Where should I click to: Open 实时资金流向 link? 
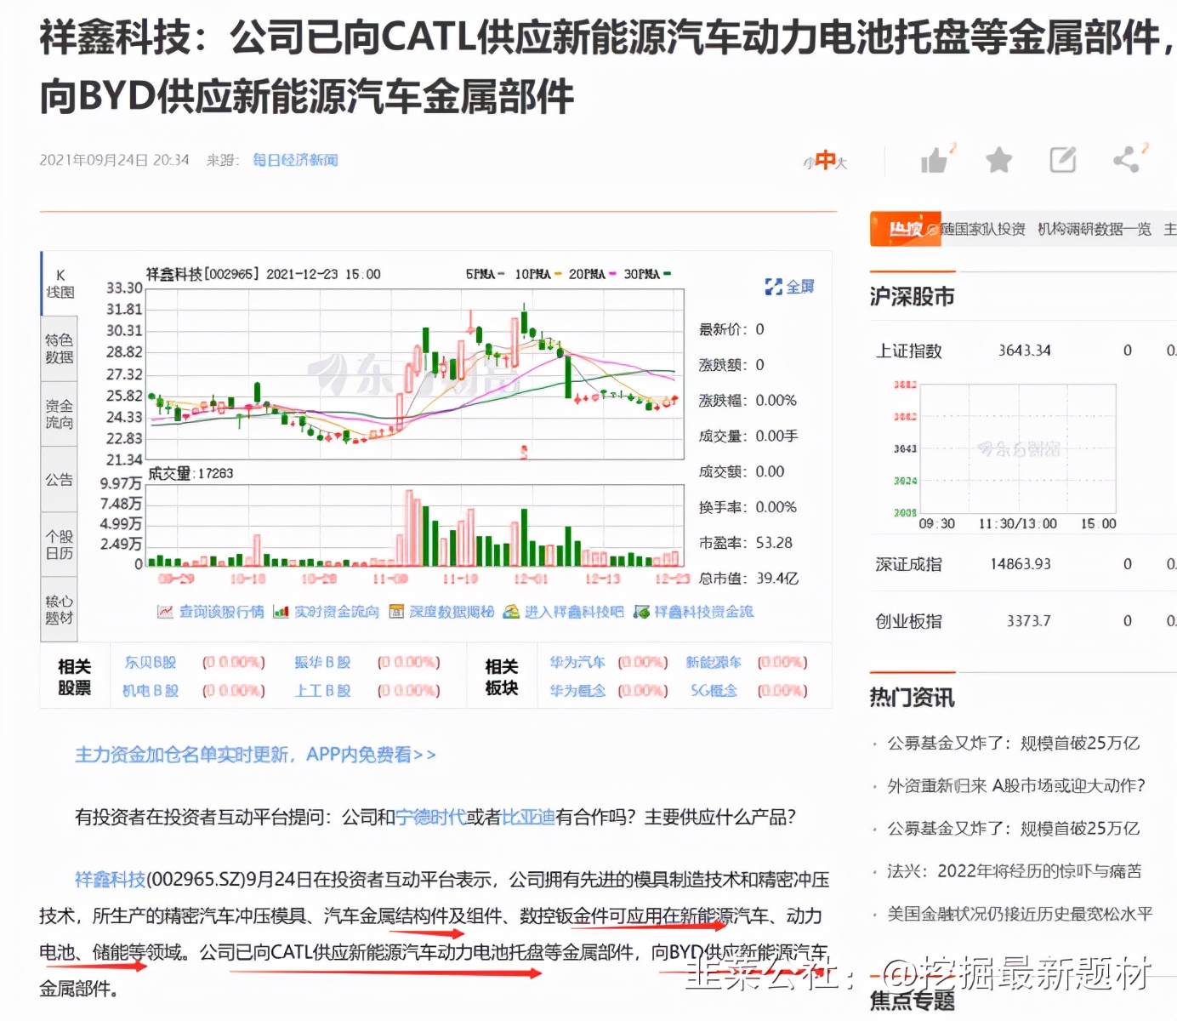[337, 612]
